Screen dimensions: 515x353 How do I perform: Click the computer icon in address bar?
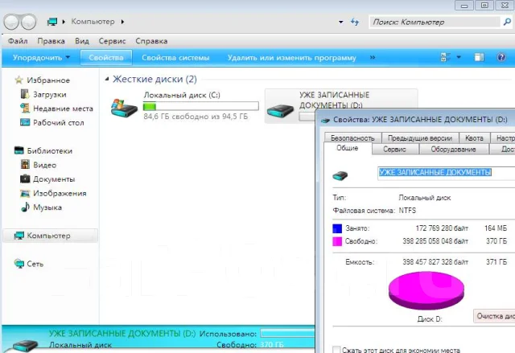[x=51, y=22]
